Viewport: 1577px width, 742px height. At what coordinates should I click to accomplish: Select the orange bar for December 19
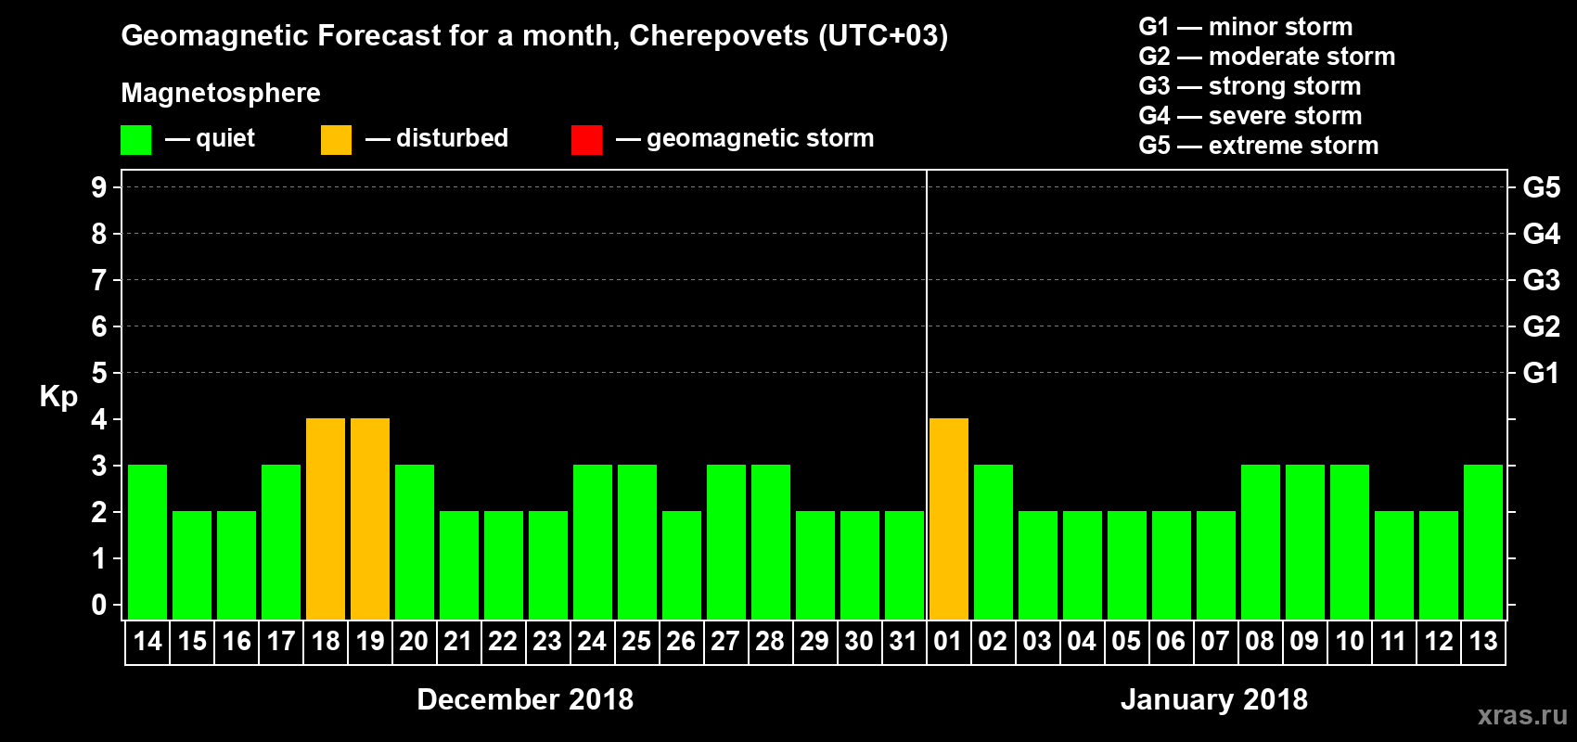click(x=370, y=518)
